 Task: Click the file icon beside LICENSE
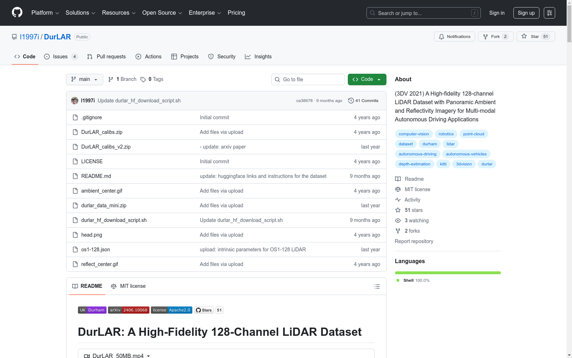pyautogui.click(x=75, y=161)
